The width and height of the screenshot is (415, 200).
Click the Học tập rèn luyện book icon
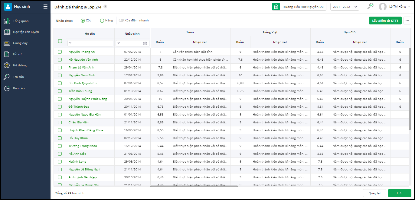point(7,32)
